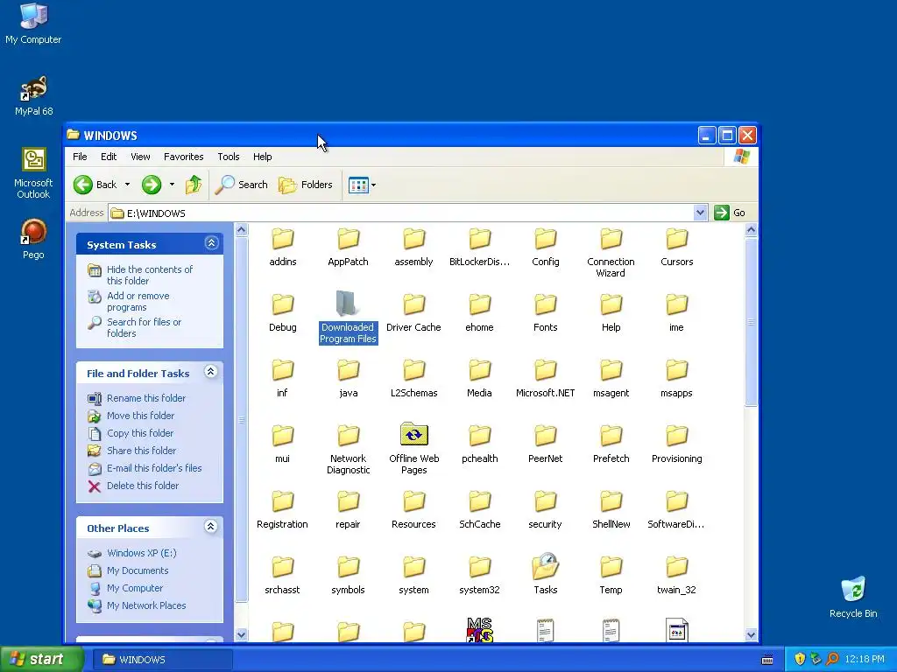
Task: Open the Help menu
Action: point(263,157)
